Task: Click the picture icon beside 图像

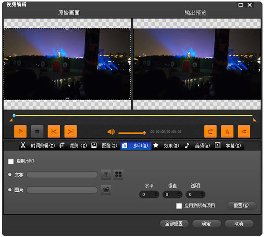Action: (x=94, y=145)
